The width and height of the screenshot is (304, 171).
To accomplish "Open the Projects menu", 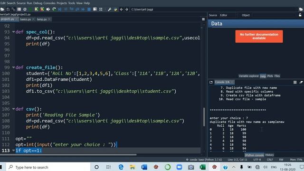I will click(62, 3).
